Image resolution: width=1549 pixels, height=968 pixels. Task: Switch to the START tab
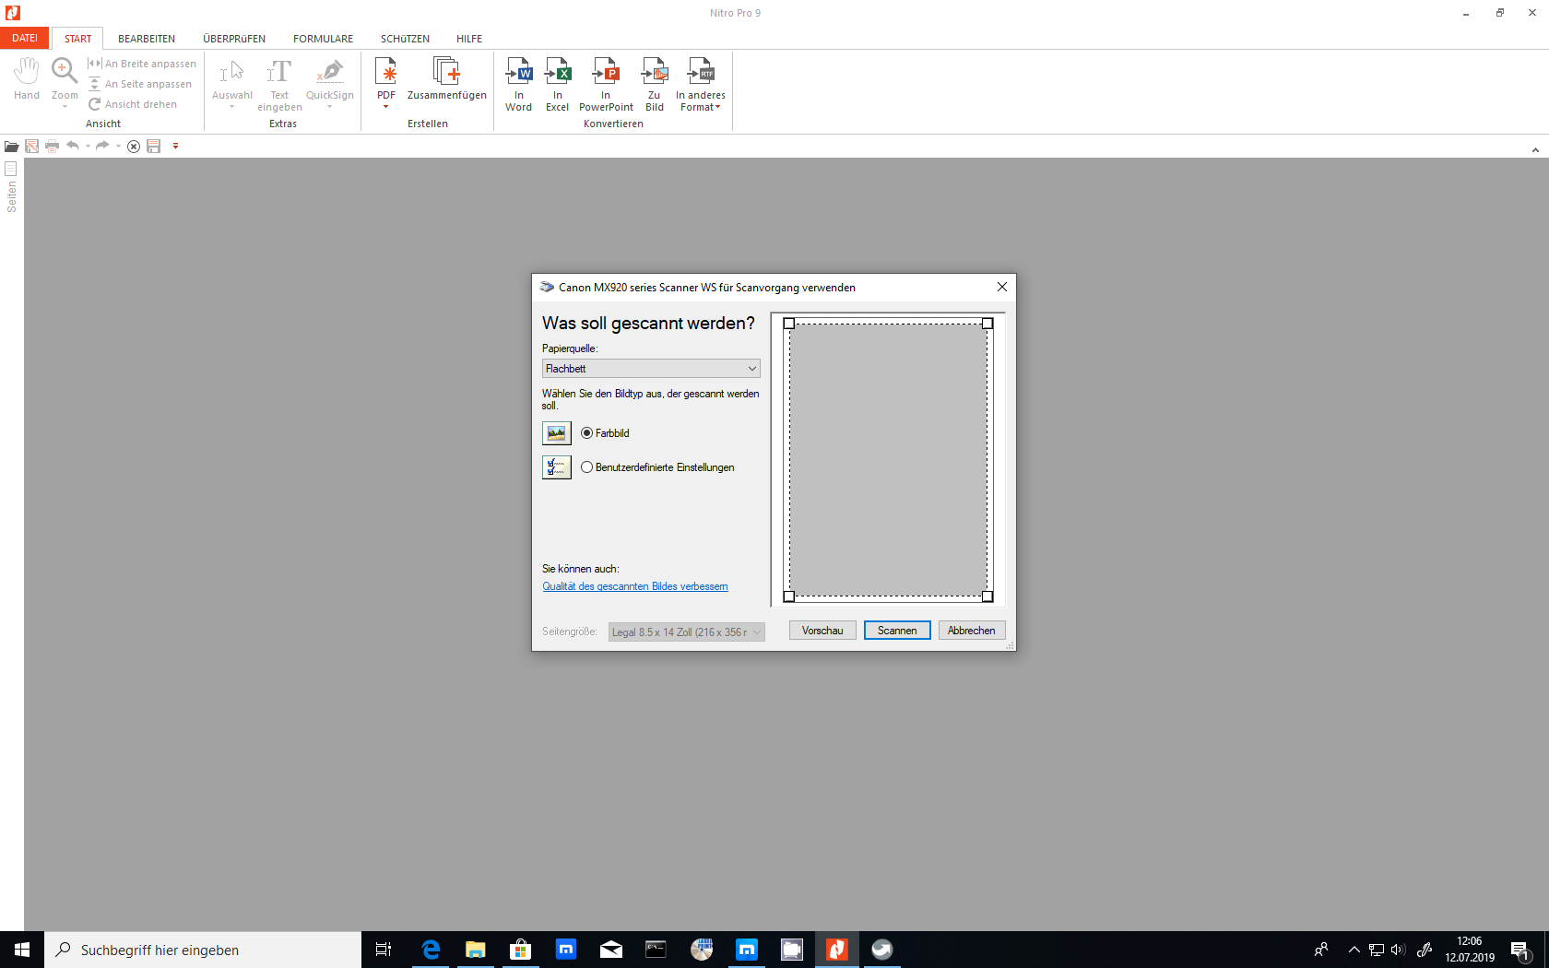[x=77, y=39]
